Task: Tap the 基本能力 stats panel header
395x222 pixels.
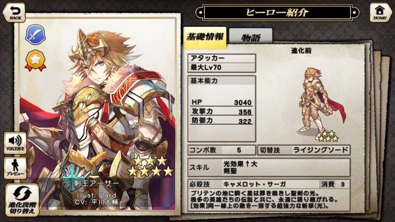Action: 222,81
